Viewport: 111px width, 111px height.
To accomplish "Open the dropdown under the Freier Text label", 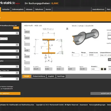I will (9, 73).
